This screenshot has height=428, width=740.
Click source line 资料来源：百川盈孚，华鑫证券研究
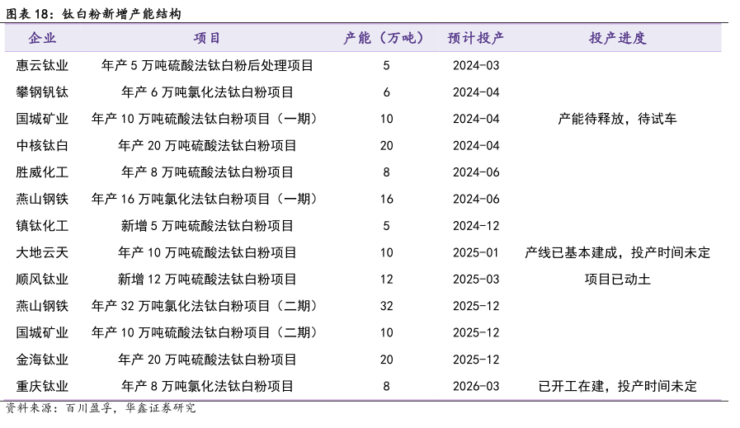[x=101, y=407]
